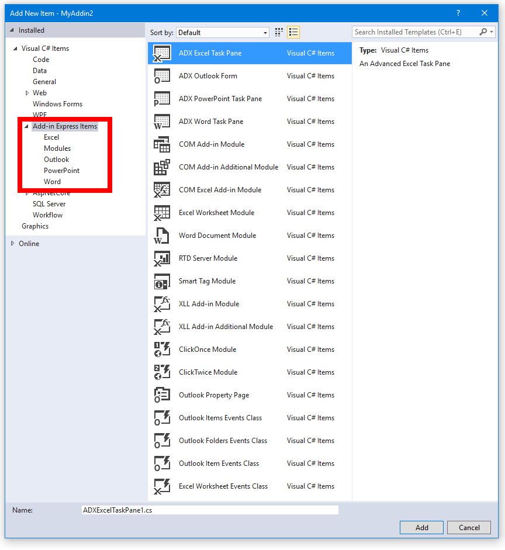The width and height of the screenshot is (505, 550).
Task: Select the Outlook Items Events Class icon
Action: [162, 418]
